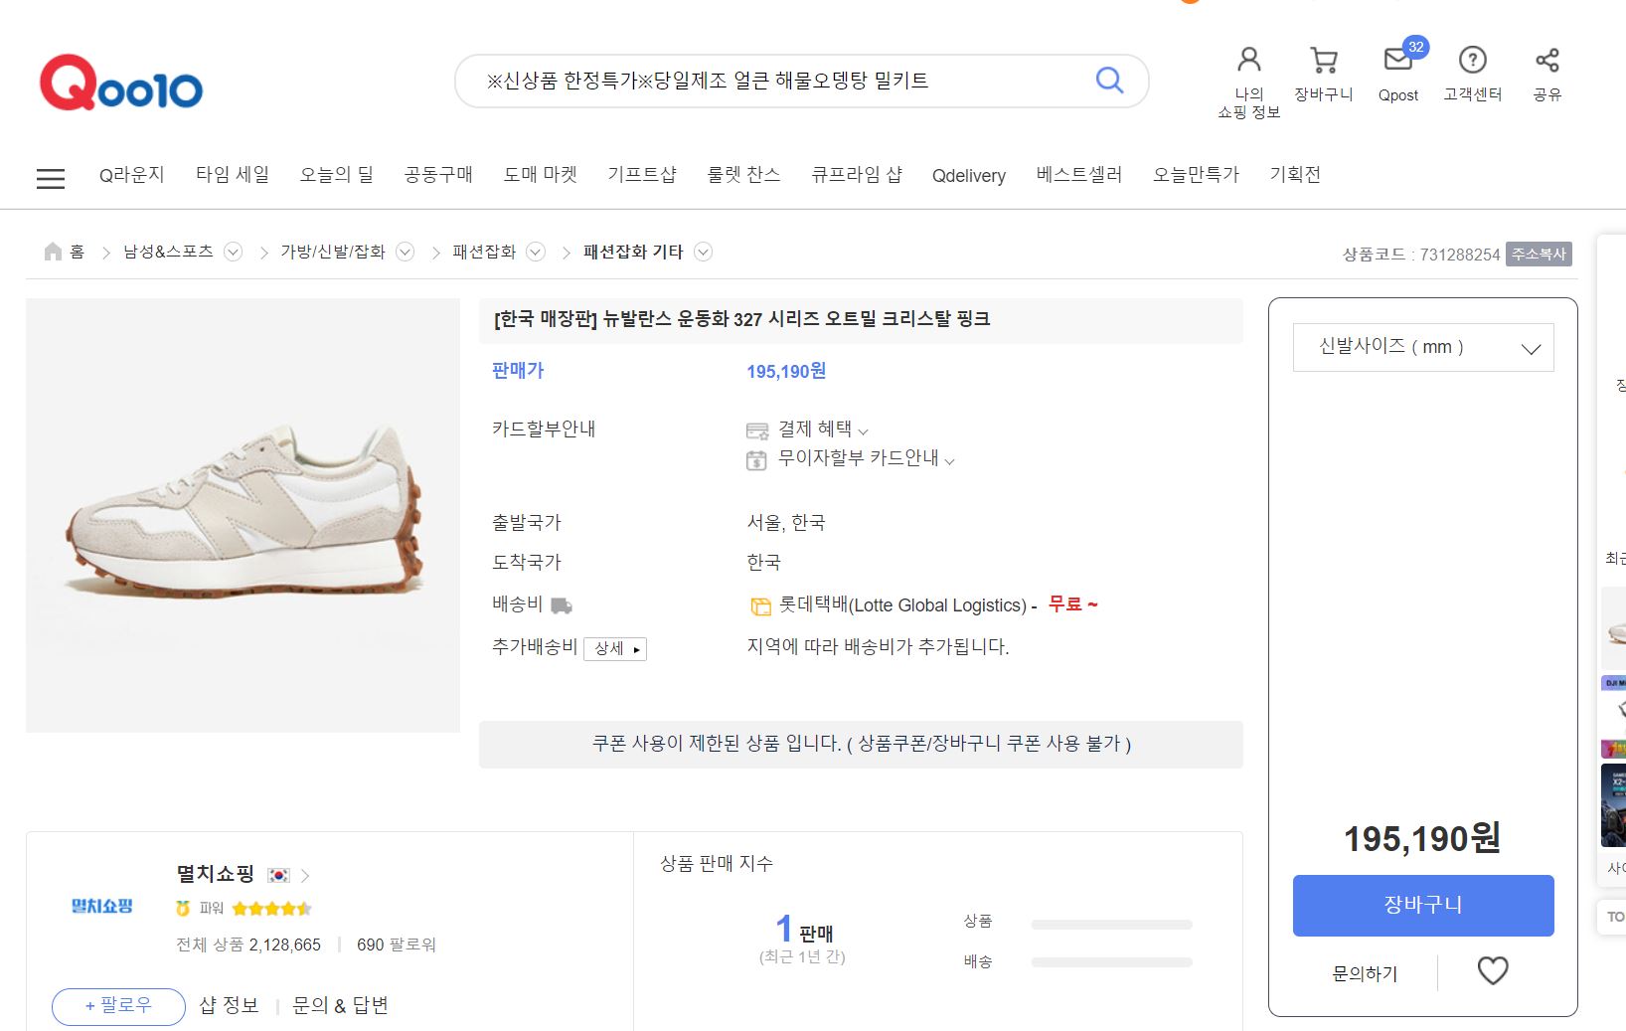Click 가방/신발/잡화 breadcrumb link
Screen dimensions: 1626x1031
click(332, 252)
